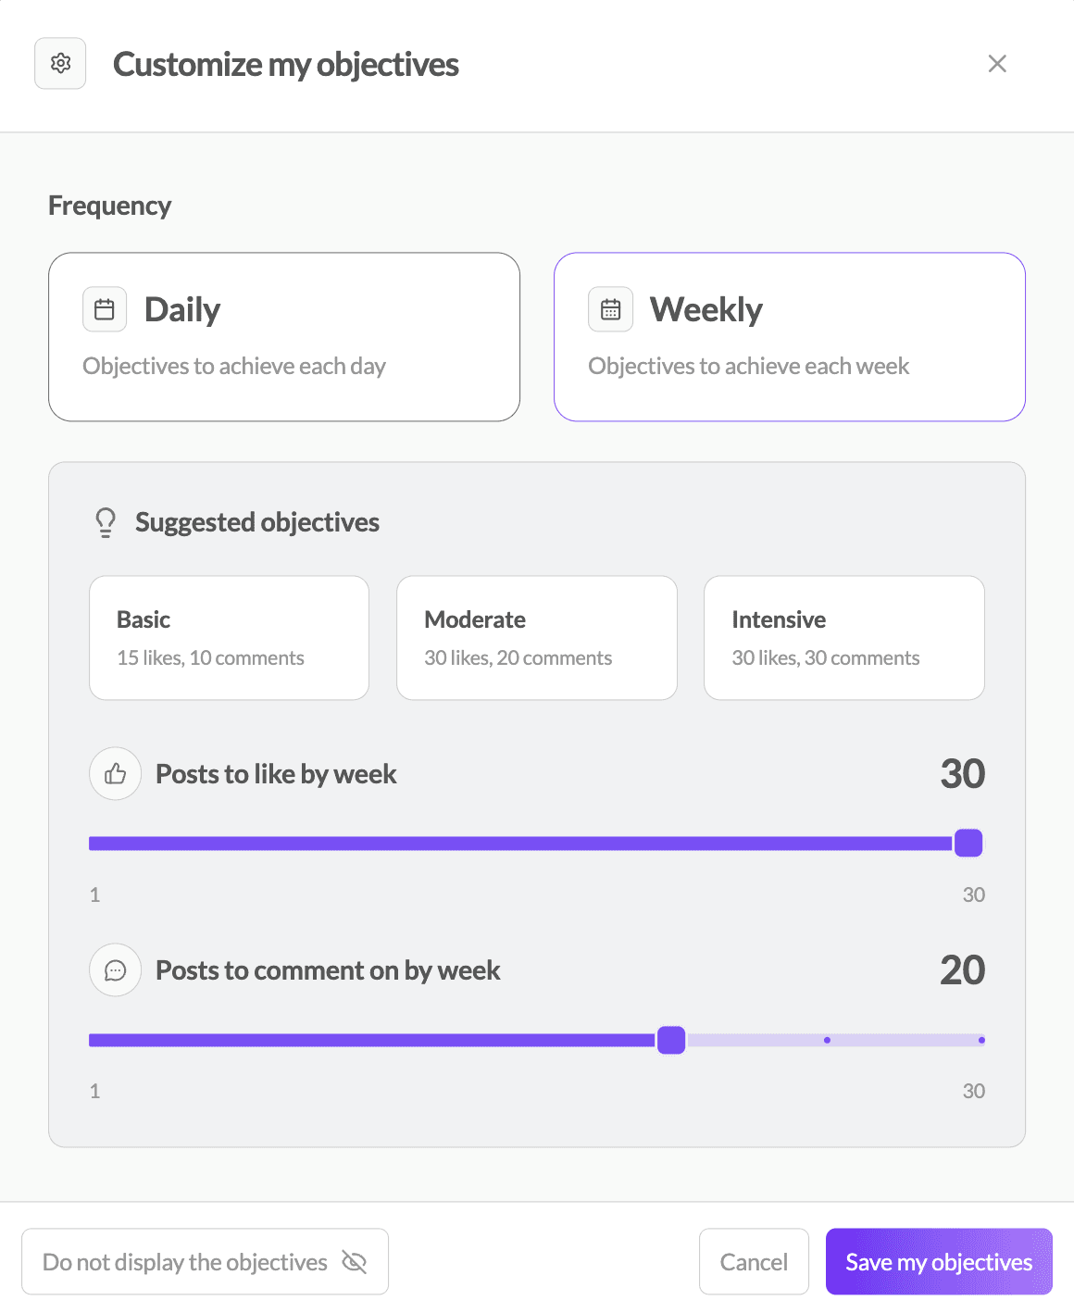The height and width of the screenshot is (1313, 1074).
Task: Click Save my objectives button
Action: coord(939,1261)
